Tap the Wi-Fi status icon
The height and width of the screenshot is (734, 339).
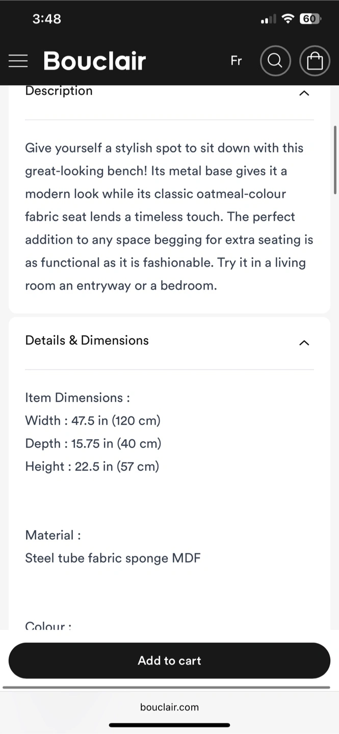coord(288,19)
